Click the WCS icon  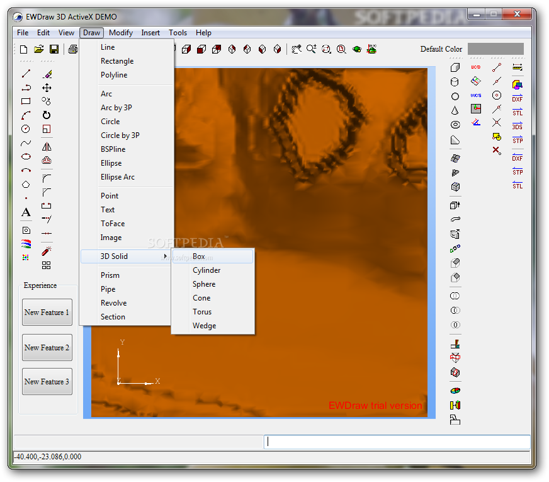coord(476,95)
